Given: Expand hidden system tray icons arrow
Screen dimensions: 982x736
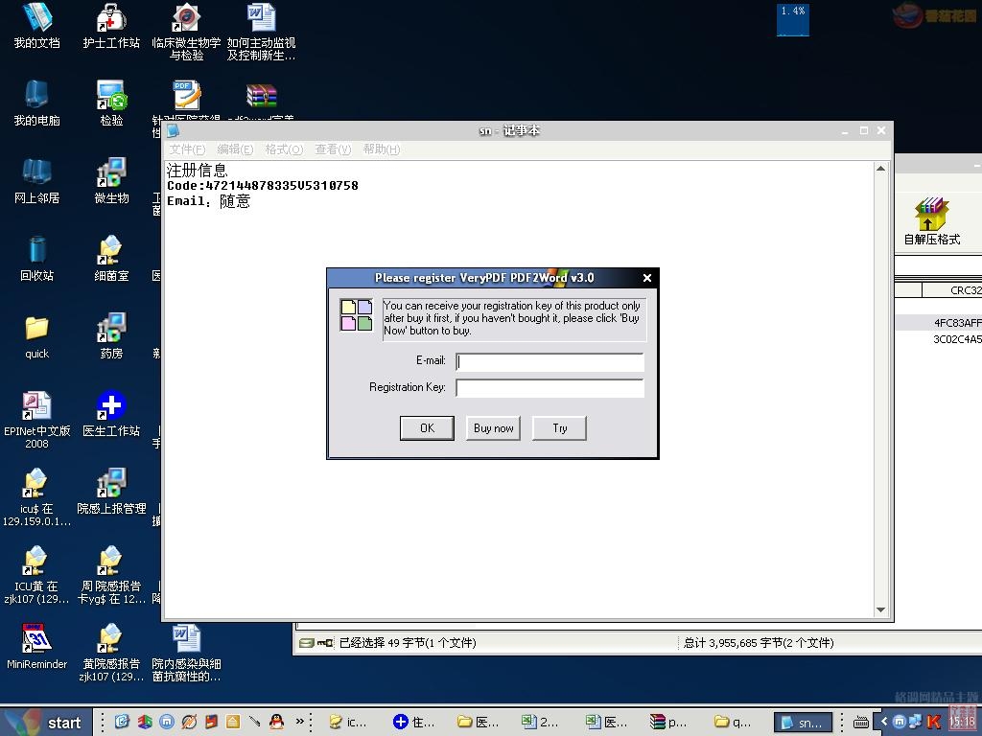Looking at the screenshot, I should [885, 722].
